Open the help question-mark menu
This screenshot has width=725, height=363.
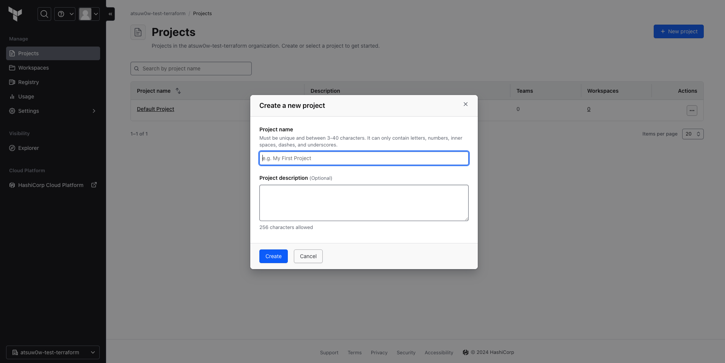[65, 14]
